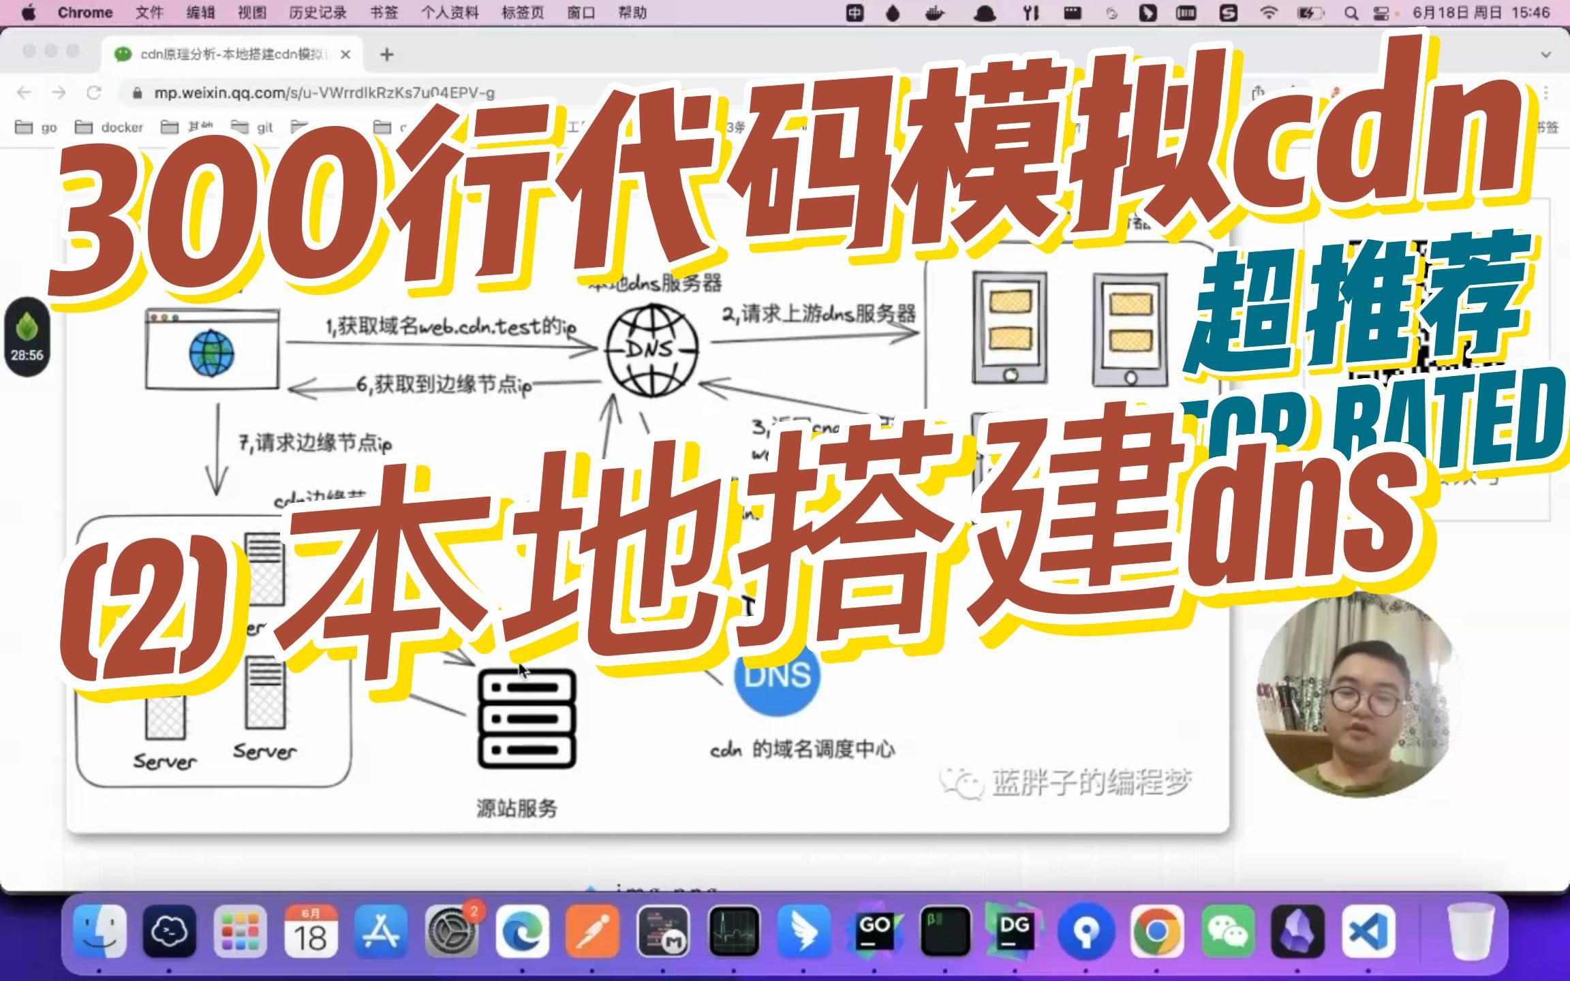Viewport: 1570px width, 981px height.
Task: Launch the App Store from Dock
Action: [381, 931]
